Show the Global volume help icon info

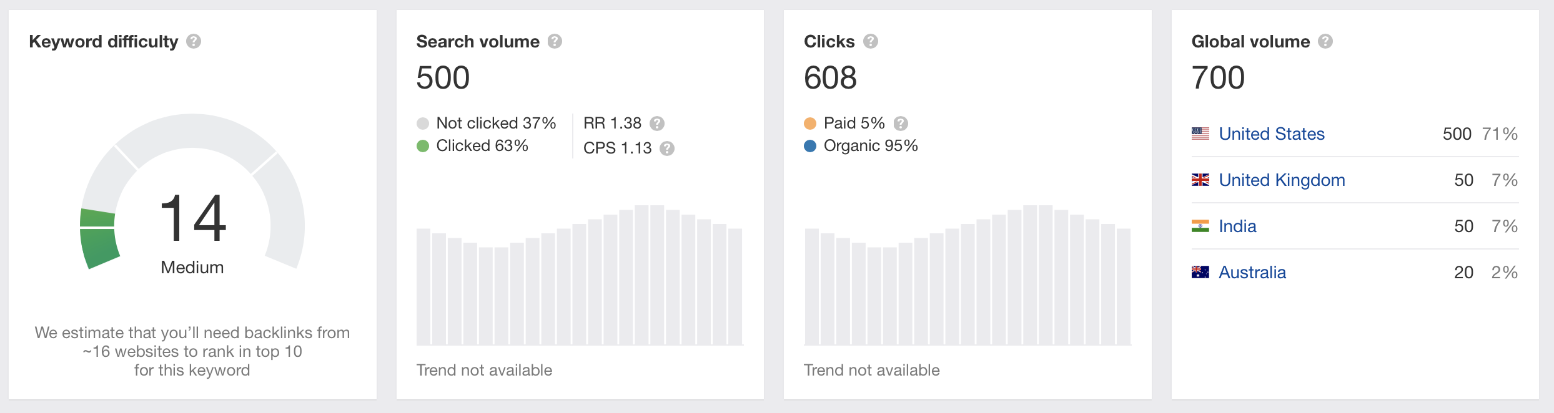click(x=1325, y=42)
